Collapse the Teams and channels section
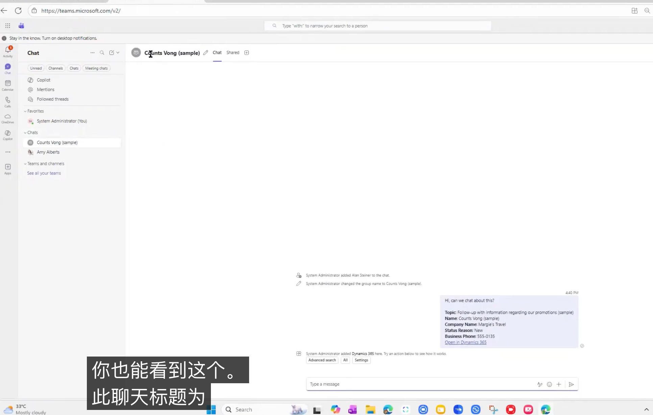Viewport: 653px width, 415px height. (x=44, y=164)
